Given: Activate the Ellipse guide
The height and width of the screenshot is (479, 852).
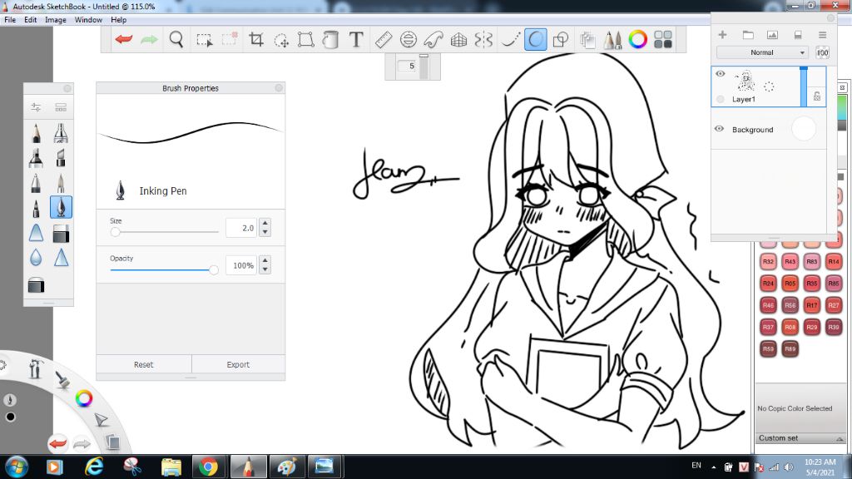Looking at the screenshot, I should [x=408, y=39].
